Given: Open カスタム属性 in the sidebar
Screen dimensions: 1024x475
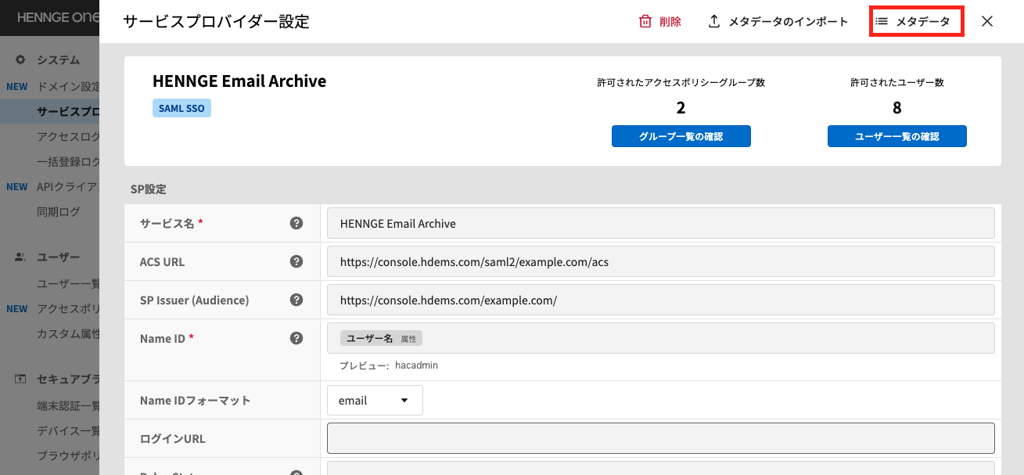Looking at the screenshot, I should tap(68, 333).
